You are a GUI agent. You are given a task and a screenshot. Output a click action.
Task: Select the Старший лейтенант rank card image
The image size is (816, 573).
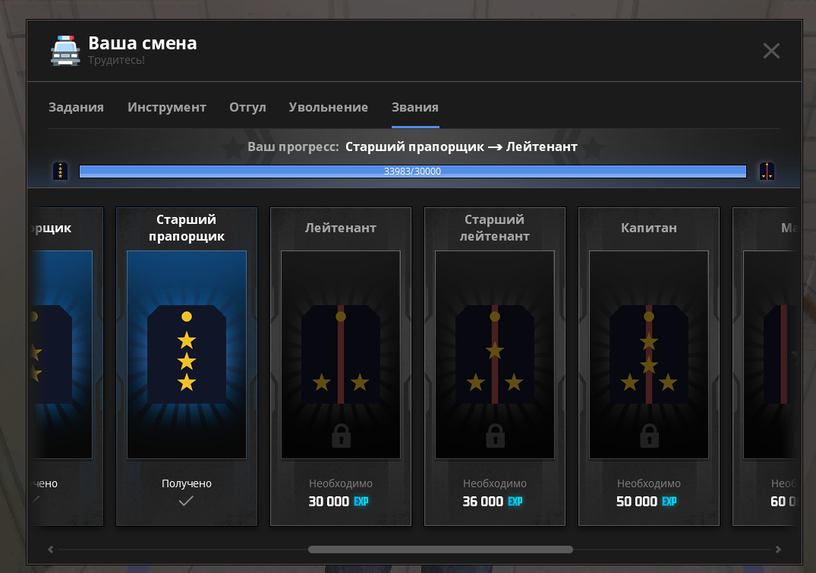coord(495,355)
